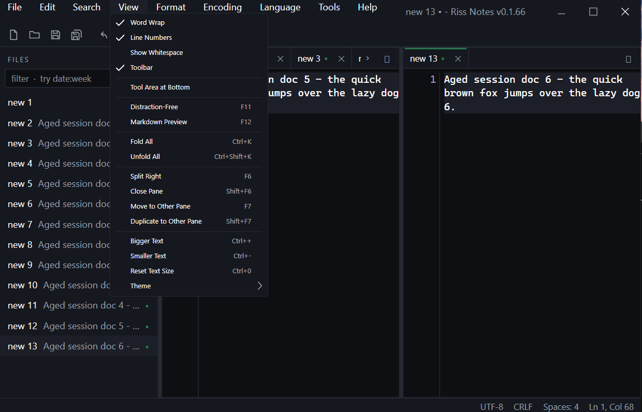
Task: Select Smaller Text
Action: (x=189, y=256)
